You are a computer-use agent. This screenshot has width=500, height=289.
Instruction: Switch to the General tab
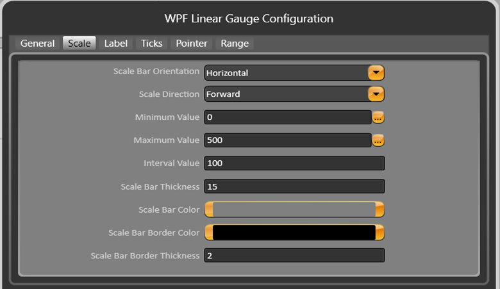click(37, 44)
